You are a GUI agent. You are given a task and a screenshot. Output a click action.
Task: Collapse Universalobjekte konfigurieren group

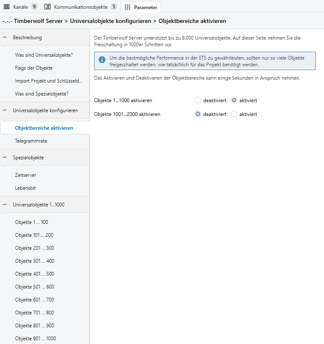tap(5, 110)
